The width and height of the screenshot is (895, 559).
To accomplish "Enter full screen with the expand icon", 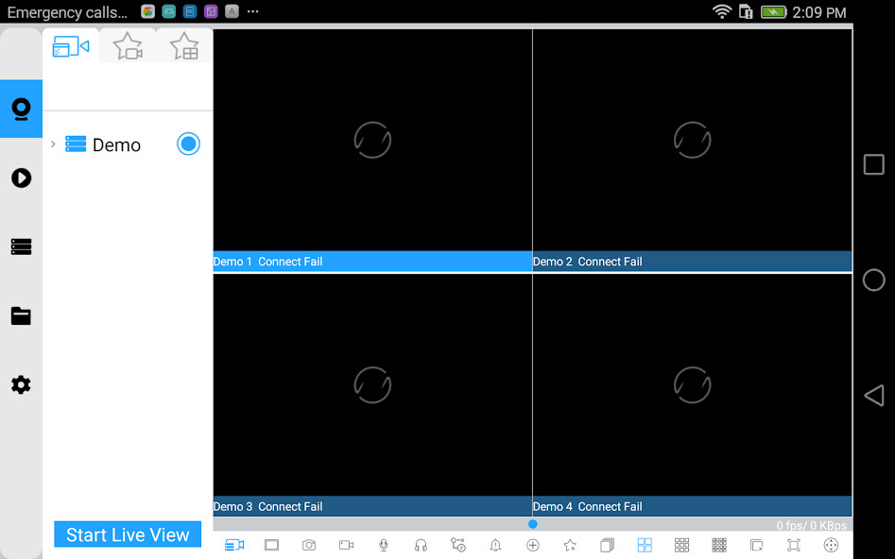I will coord(793,546).
